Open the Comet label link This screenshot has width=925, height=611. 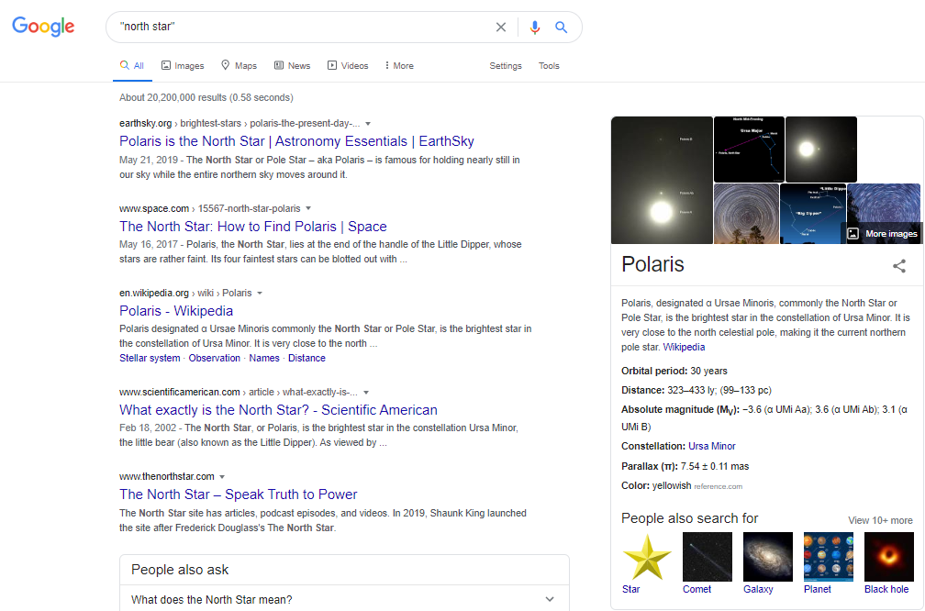[x=697, y=589]
